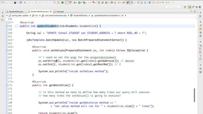The height and width of the screenshot is (114, 203).
Task: Collapse the code fold on line 157
Action: (x=13, y=22)
